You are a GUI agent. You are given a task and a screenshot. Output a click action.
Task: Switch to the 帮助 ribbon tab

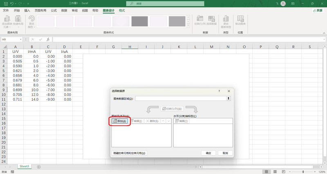click(95, 11)
